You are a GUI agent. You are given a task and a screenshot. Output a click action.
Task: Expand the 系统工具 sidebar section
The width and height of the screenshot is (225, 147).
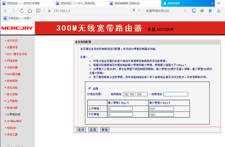[13, 134]
